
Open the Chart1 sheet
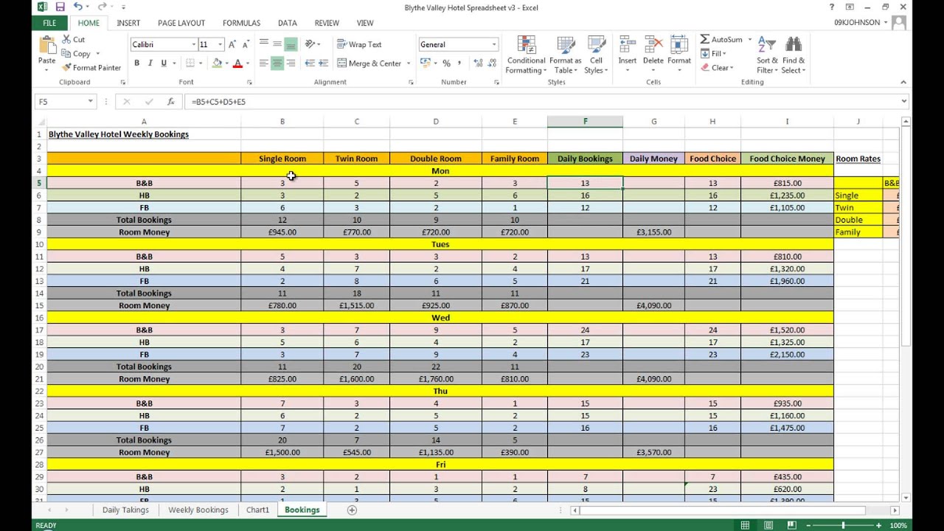(258, 510)
